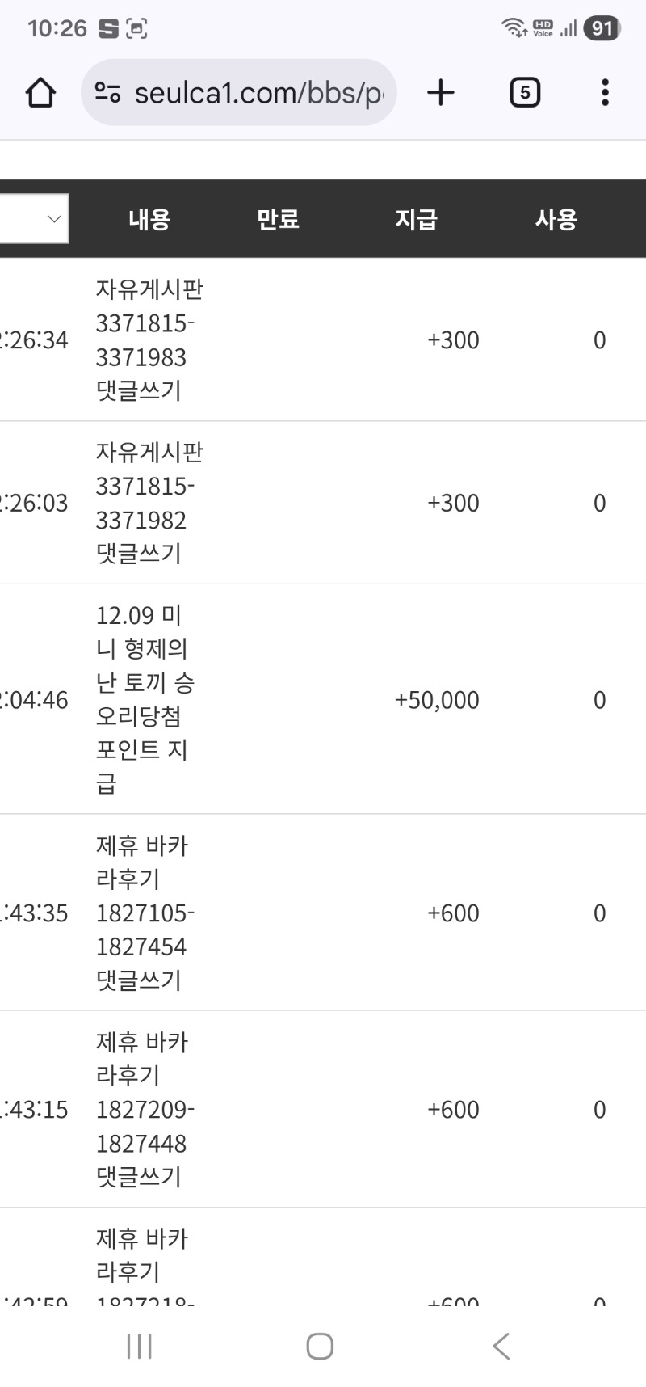Select the 만료 column header
The height and width of the screenshot is (1387, 646).
tap(278, 218)
